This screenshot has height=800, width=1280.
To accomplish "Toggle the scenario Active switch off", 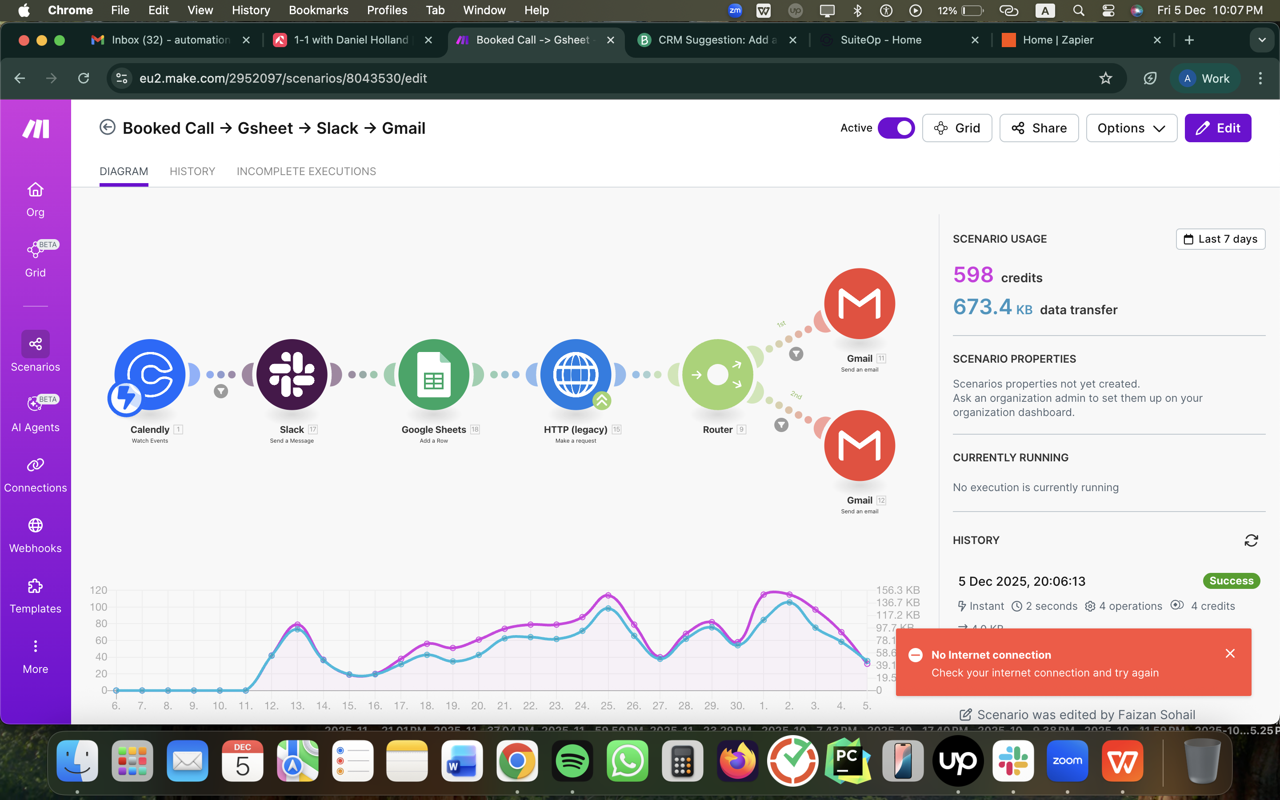I will click(897, 128).
